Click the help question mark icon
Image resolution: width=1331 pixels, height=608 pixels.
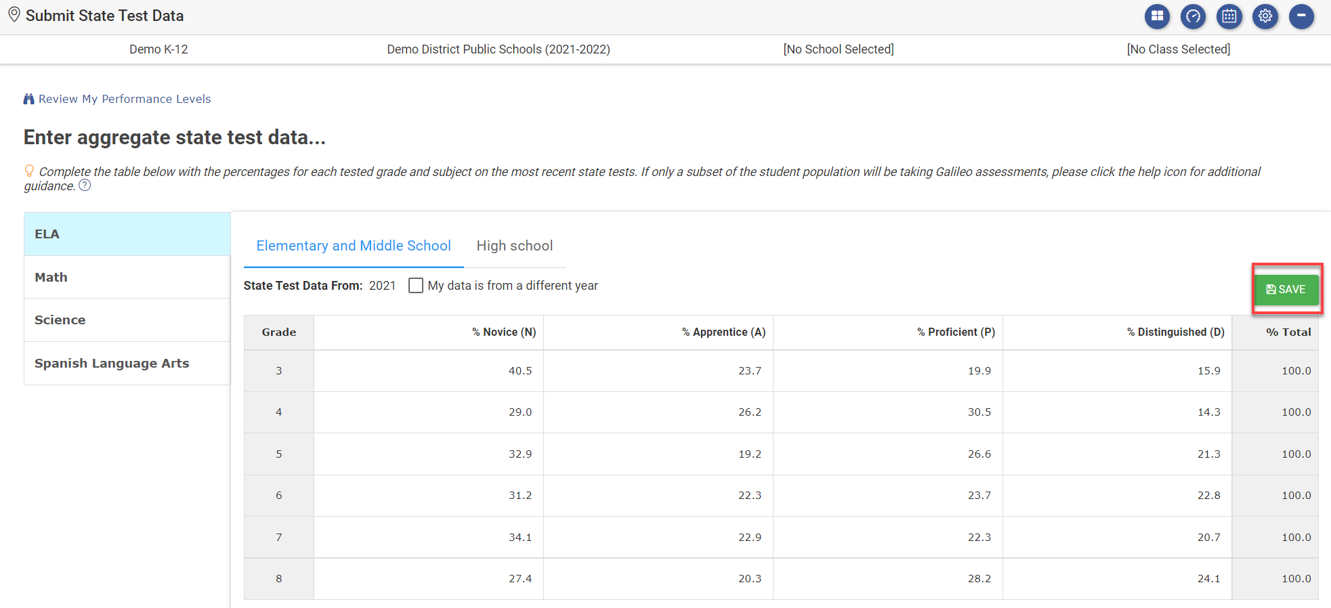pos(85,186)
